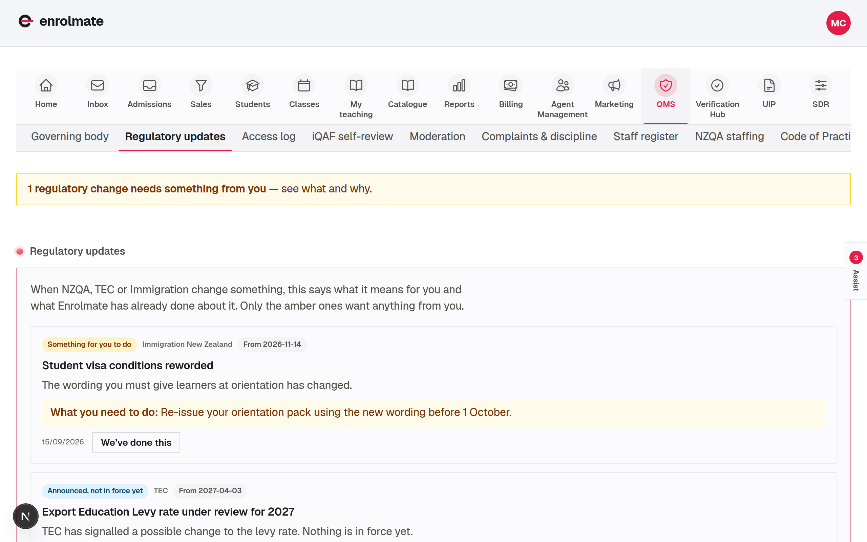Open the Next.js dev tools badge
The height and width of the screenshot is (542, 867).
coord(25,516)
